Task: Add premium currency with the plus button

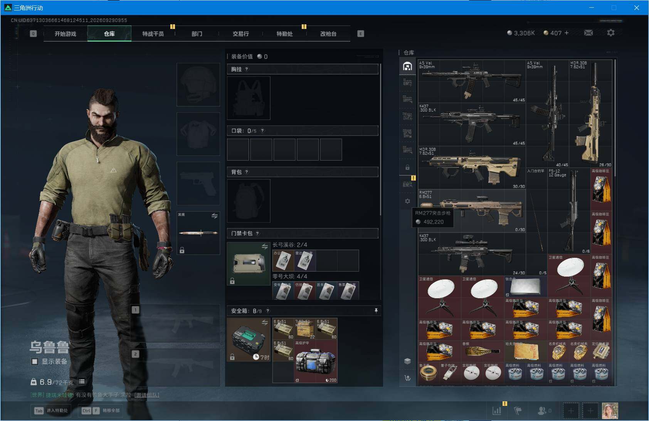Action: pos(567,33)
